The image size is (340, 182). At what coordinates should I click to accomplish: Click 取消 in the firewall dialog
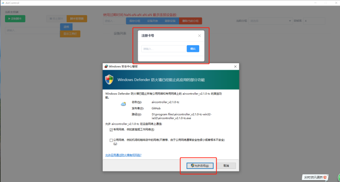(x=226, y=166)
